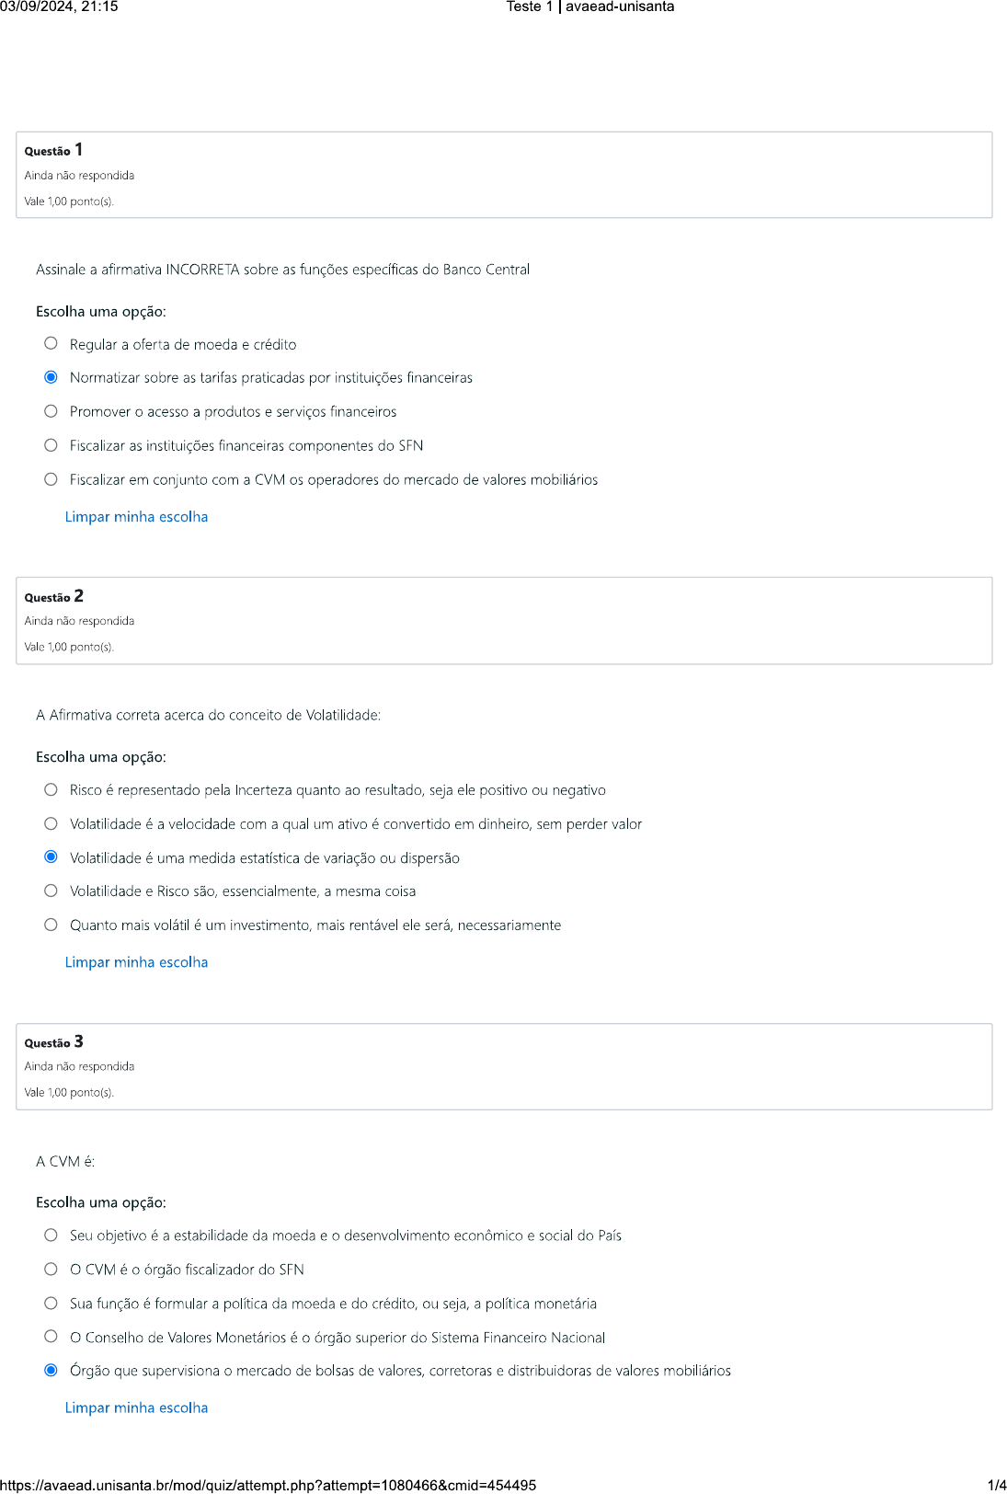Choose 'Promover o acesso a produtos' option
The height and width of the screenshot is (1494, 1007).
(51, 411)
